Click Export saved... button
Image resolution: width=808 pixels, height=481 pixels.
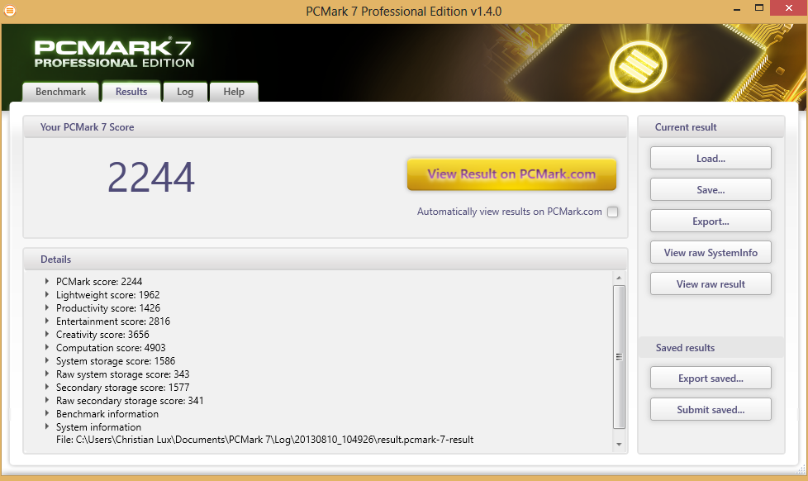711,379
